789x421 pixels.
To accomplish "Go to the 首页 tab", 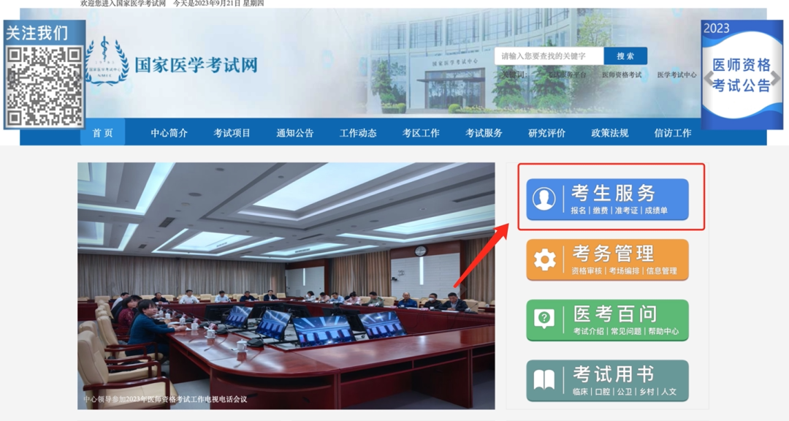I will click(102, 132).
